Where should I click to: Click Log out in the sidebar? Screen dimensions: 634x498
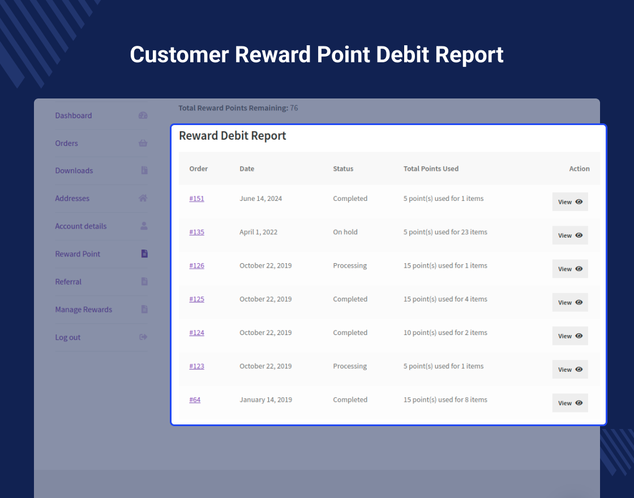67,337
